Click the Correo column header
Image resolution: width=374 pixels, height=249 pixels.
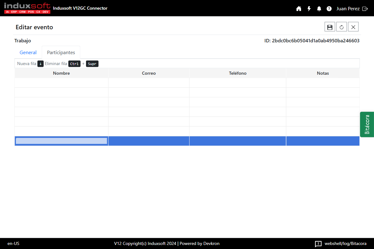tap(149, 73)
